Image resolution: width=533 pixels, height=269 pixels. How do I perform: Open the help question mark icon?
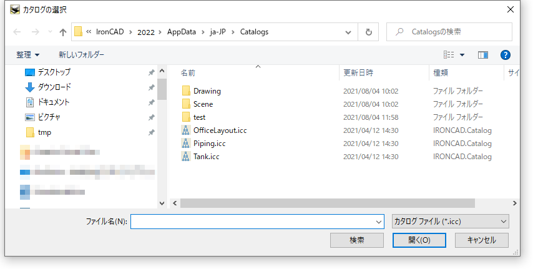[x=506, y=55]
